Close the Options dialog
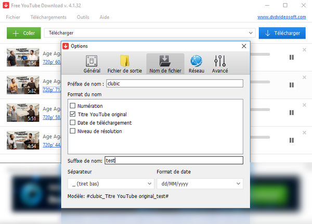Viewport: 312px width, 224px height. pyautogui.click(x=244, y=46)
